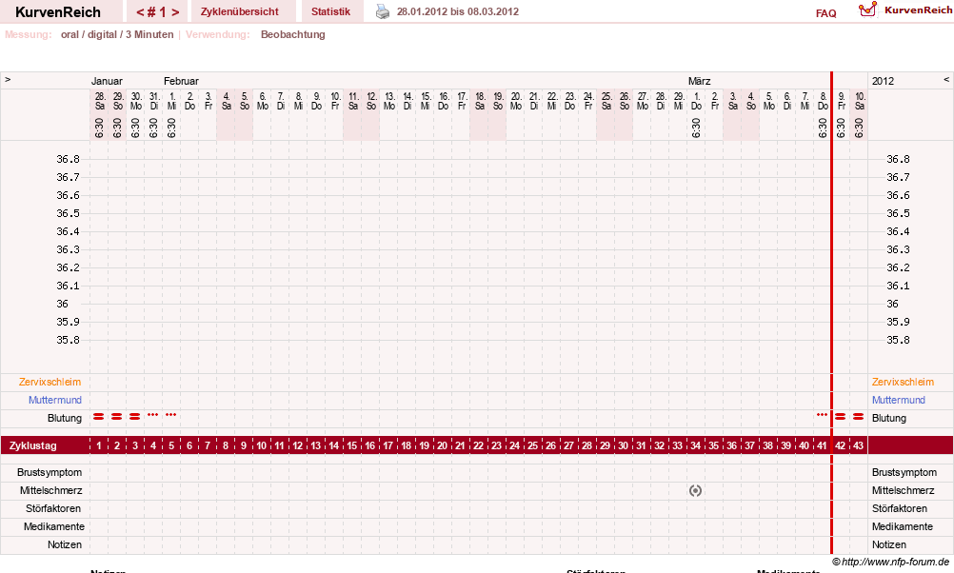The height and width of the screenshot is (573, 954).
Task: Click the date range 28.01.2012 bis 08.03.2012
Action: [458, 11]
